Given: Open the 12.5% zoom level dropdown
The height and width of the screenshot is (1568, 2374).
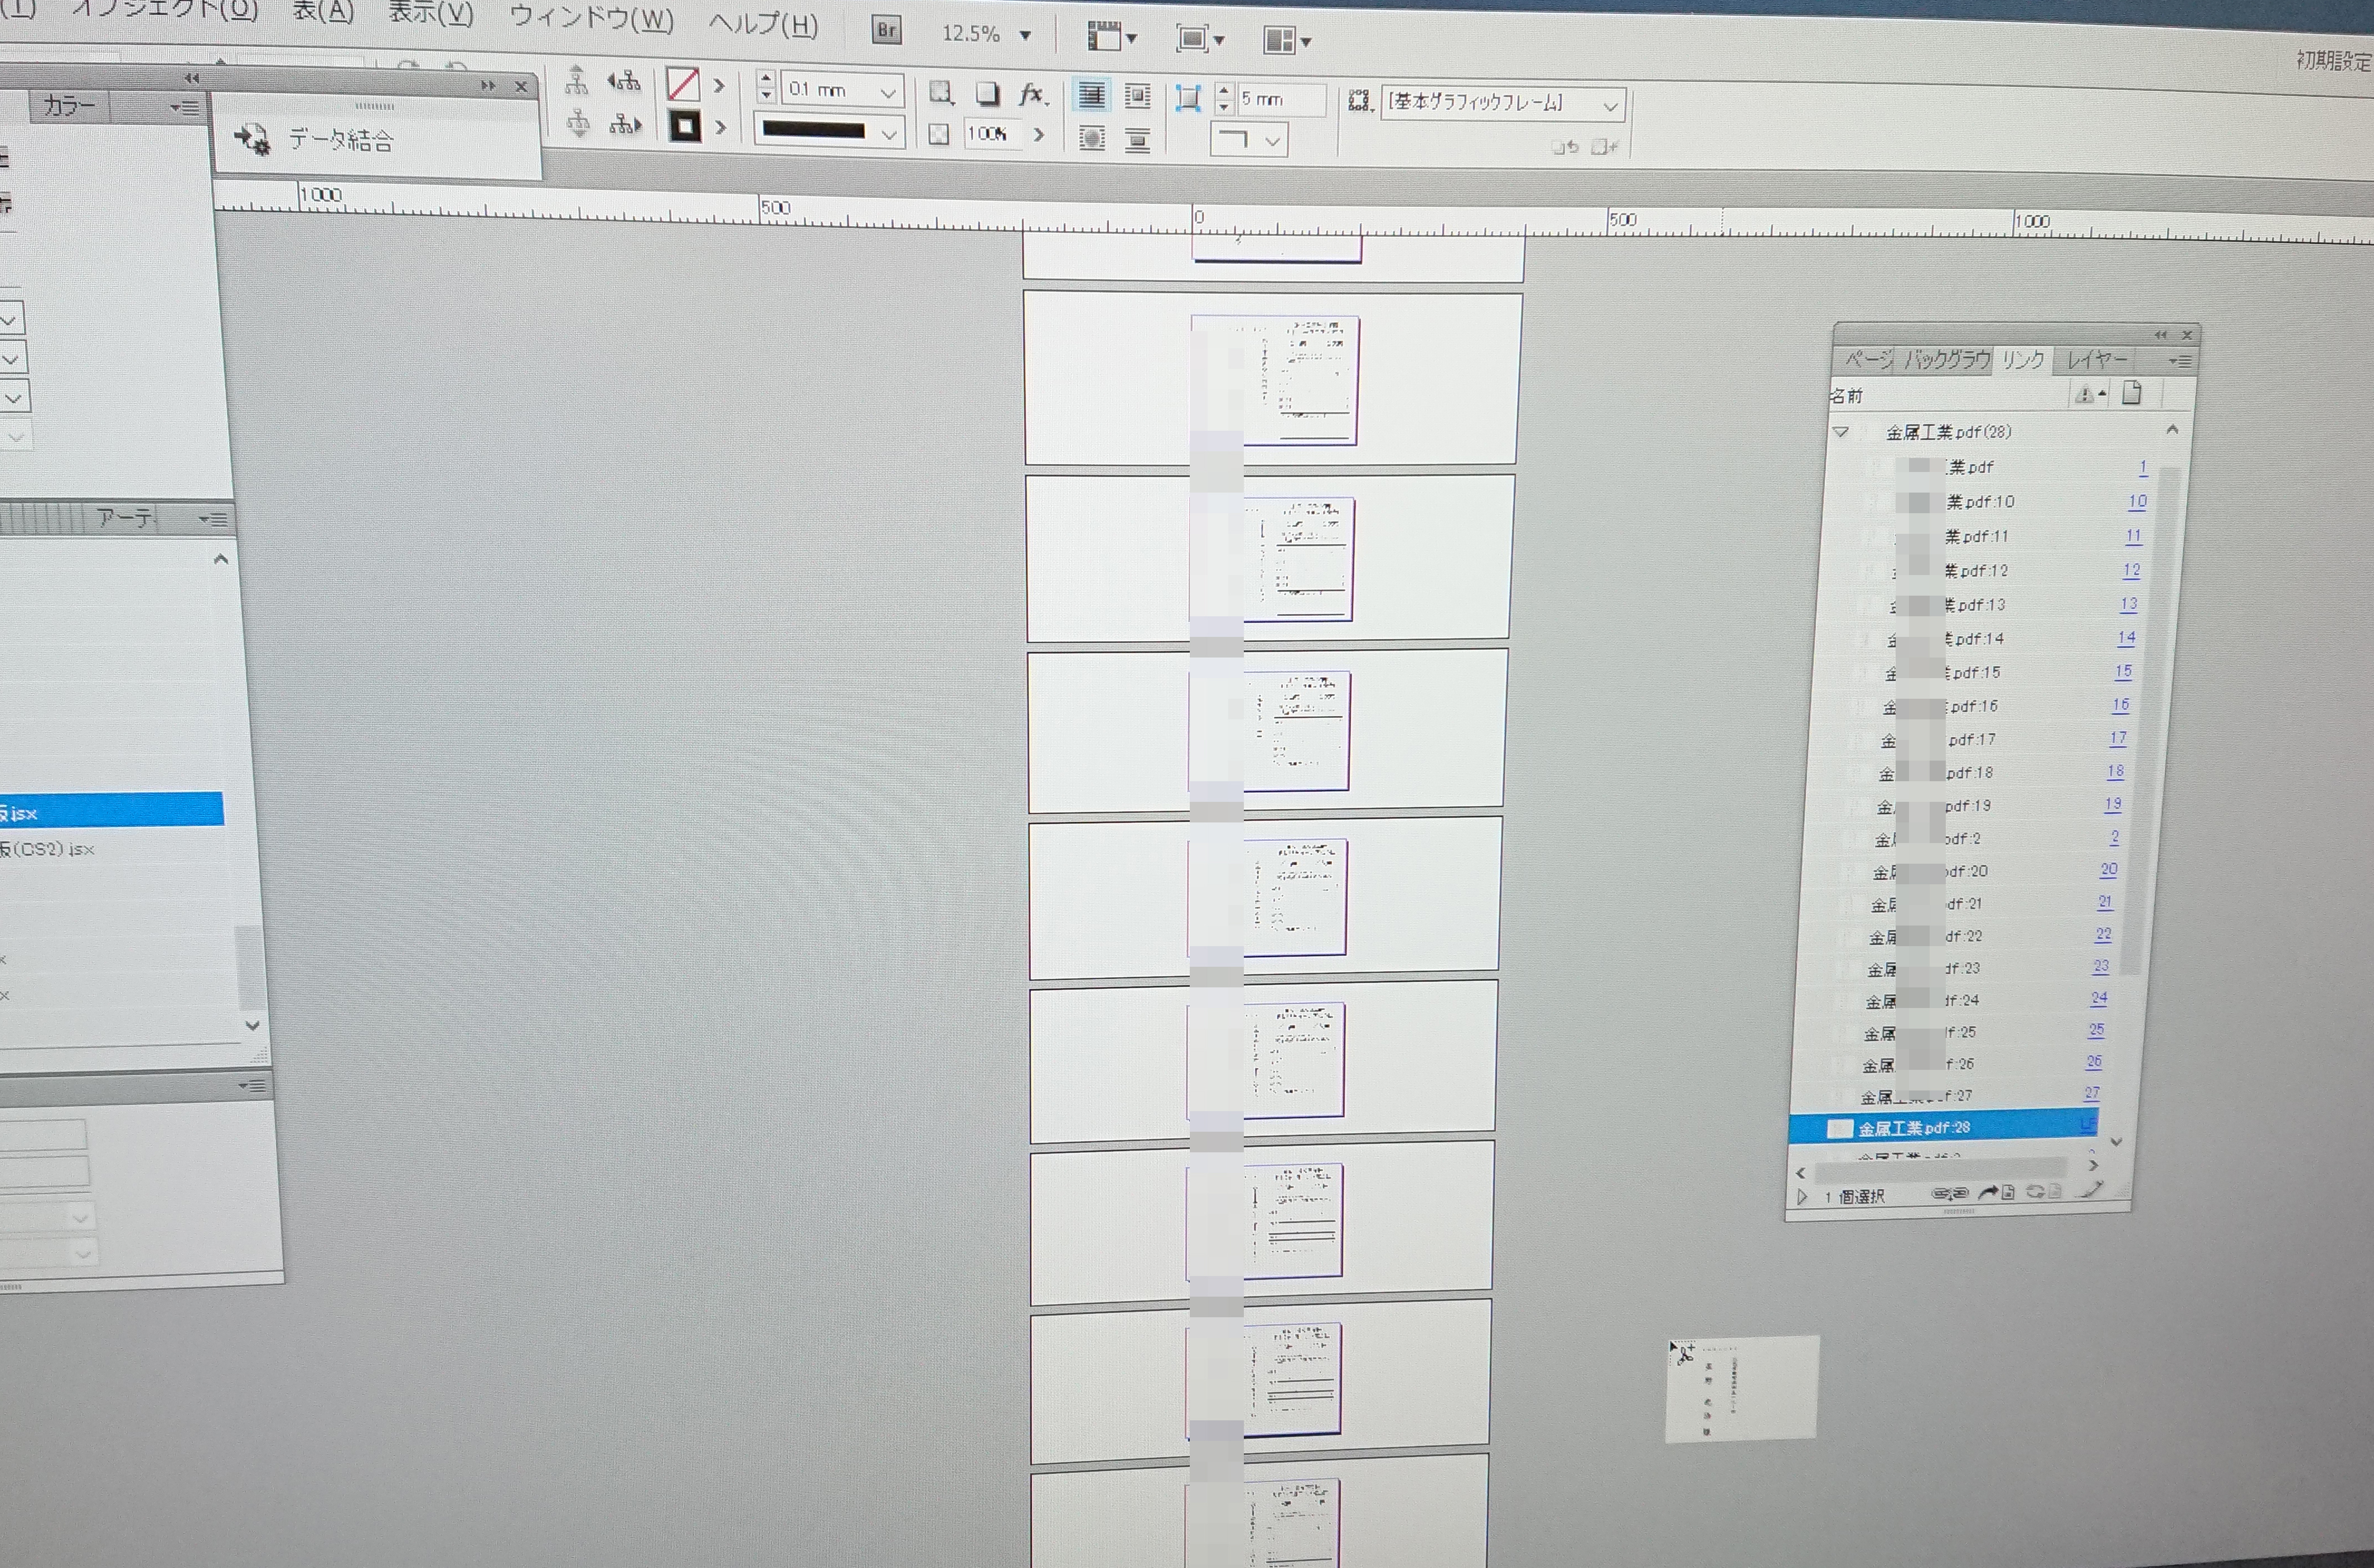Looking at the screenshot, I should [1024, 35].
